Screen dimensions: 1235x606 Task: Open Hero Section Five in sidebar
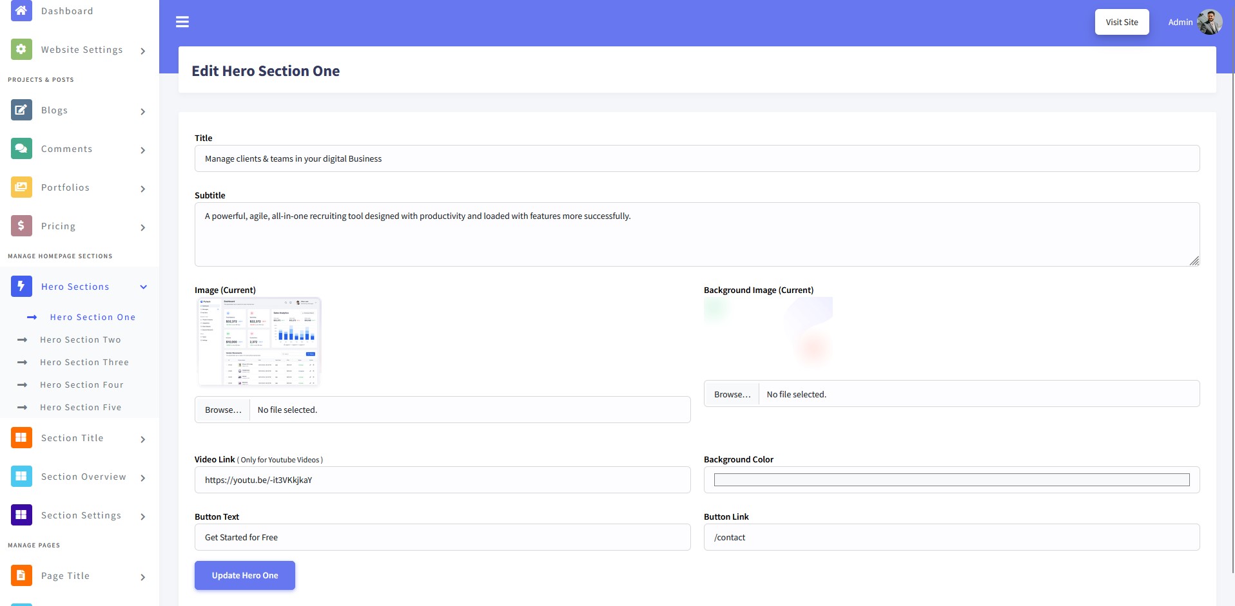pos(80,407)
